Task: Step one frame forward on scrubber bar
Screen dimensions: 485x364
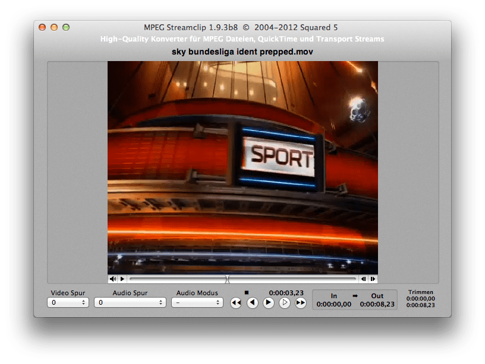Action: [x=373, y=279]
